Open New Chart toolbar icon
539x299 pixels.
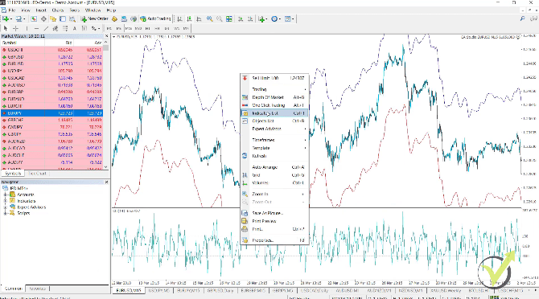point(6,18)
